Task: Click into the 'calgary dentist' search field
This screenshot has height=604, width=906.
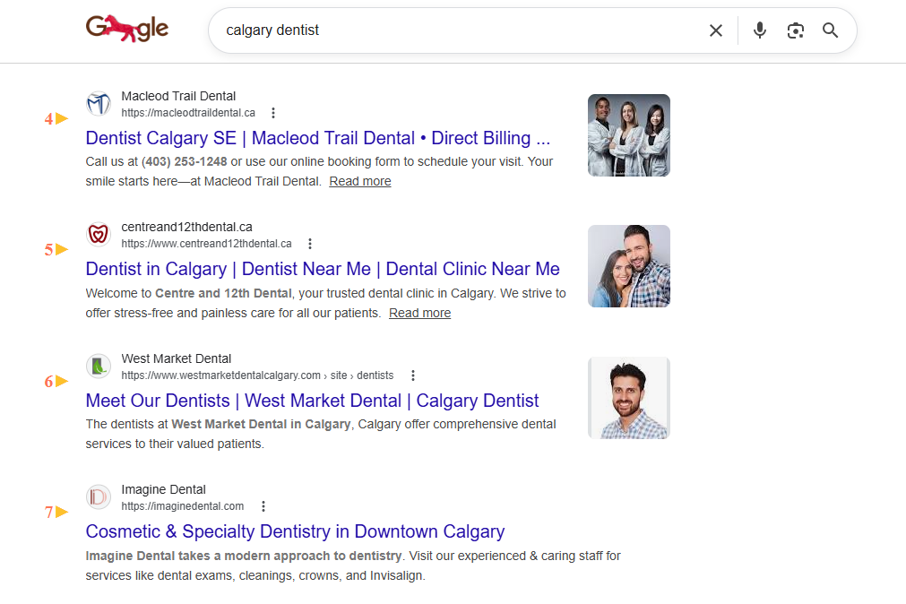Action: (448, 30)
